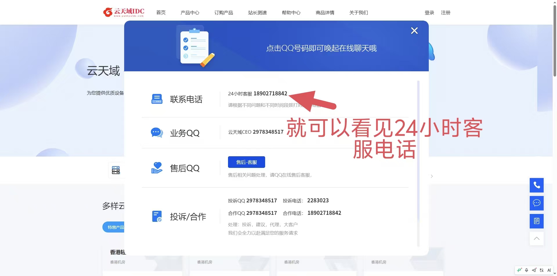Open 帮助中心 from the nav bar
557x276 pixels.
(291, 13)
